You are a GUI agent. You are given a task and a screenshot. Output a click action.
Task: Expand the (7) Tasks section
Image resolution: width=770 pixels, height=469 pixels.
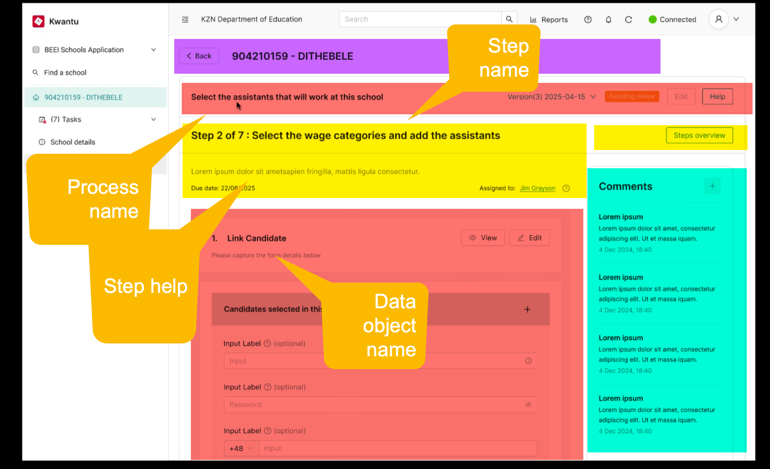pyautogui.click(x=153, y=119)
